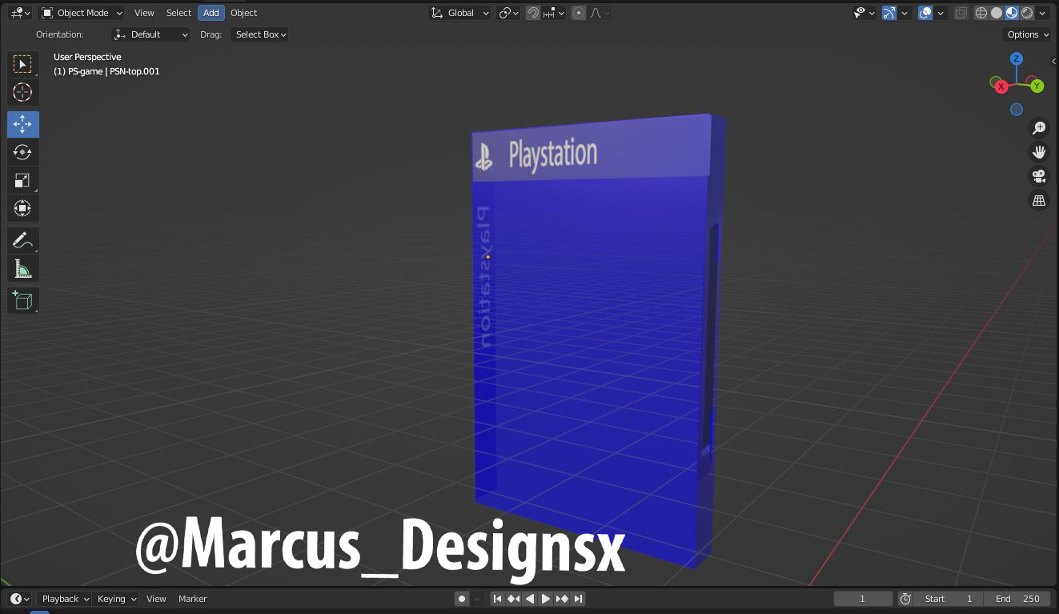Select the Move tool
This screenshot has width=1059, height=614.
coord(22,123)
